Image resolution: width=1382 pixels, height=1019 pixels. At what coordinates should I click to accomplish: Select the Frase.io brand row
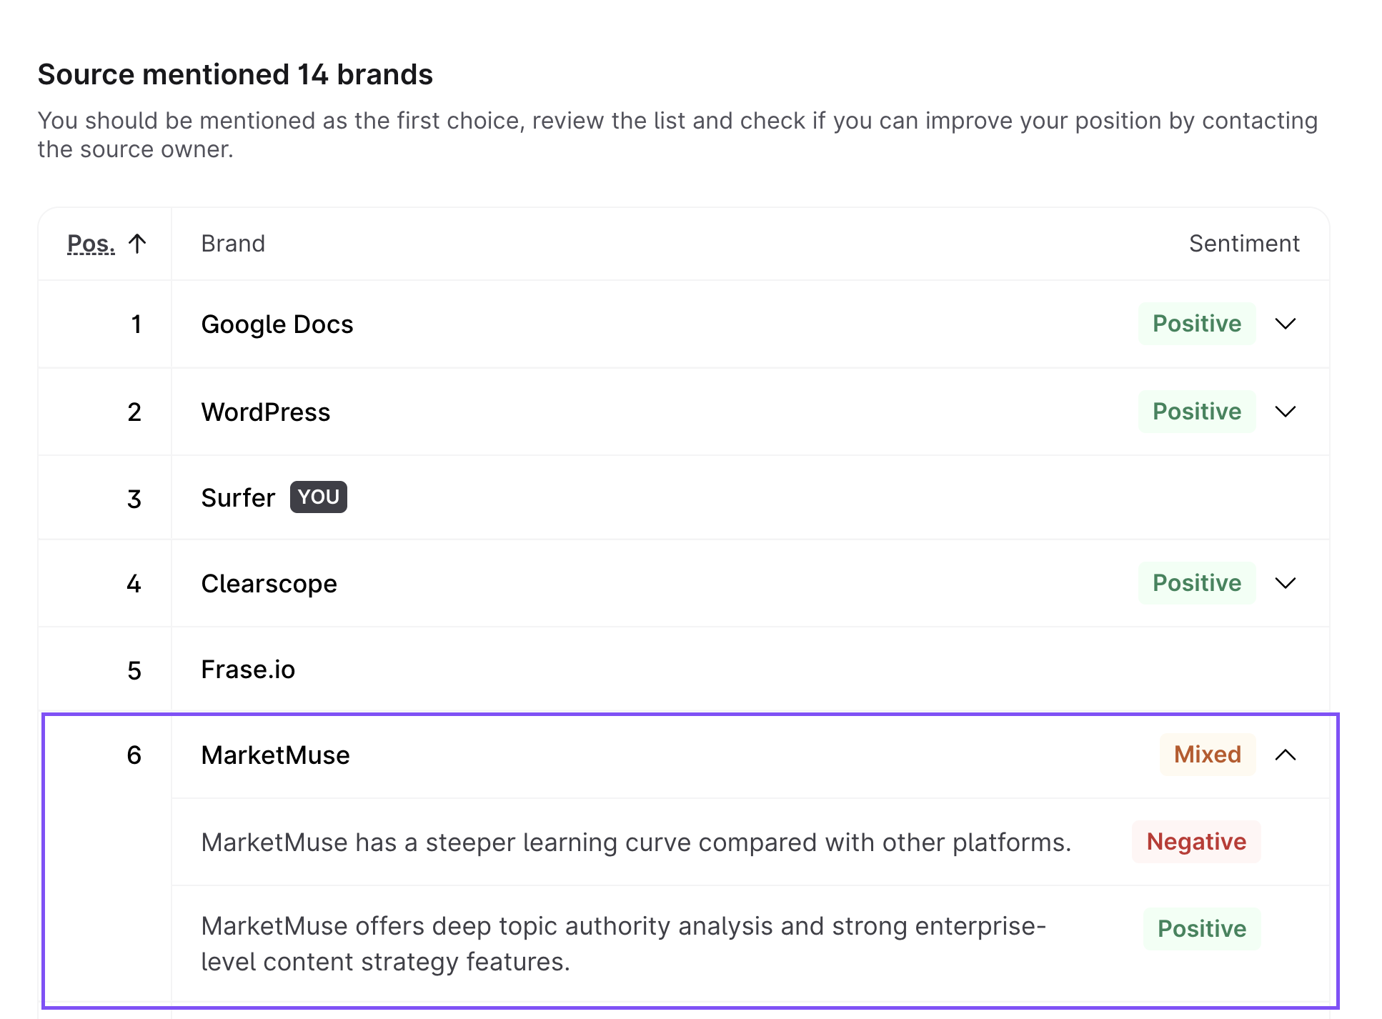(x=248, y=670)
